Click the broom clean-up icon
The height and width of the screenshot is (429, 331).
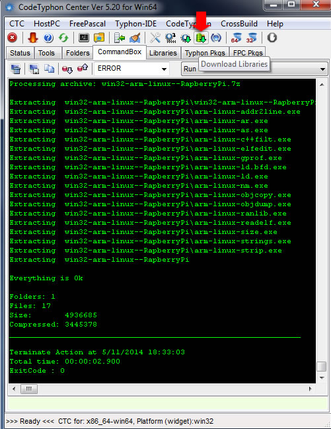135,38
